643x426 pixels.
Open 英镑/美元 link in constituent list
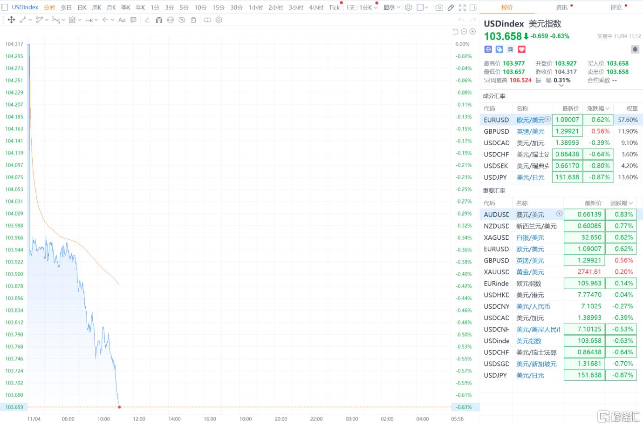pos(530,131)
